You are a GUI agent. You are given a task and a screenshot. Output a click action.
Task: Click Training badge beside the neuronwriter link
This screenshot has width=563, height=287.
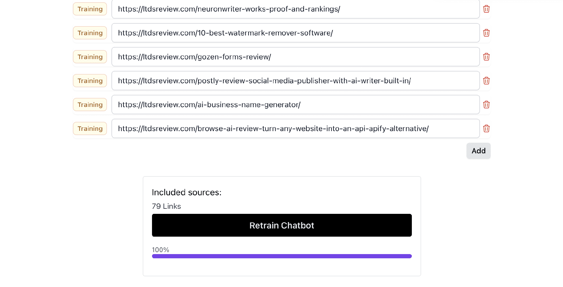click(x=90, y=9)
